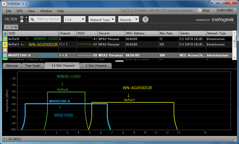Click the AirPort1 label in channel graph
239x144 pixels.
130,100
